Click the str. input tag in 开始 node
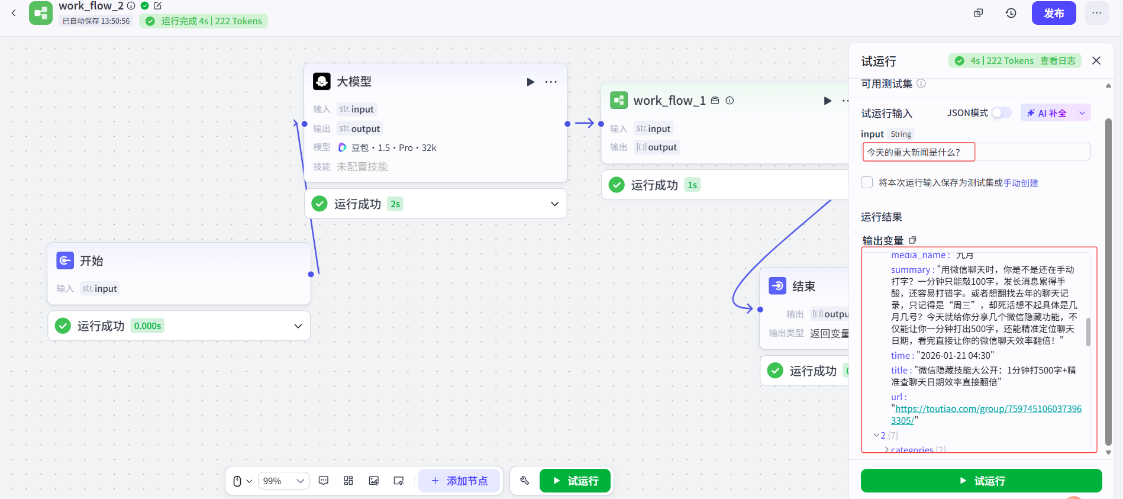This screenshot has width=1123, height=499. [x=100, y=288]
